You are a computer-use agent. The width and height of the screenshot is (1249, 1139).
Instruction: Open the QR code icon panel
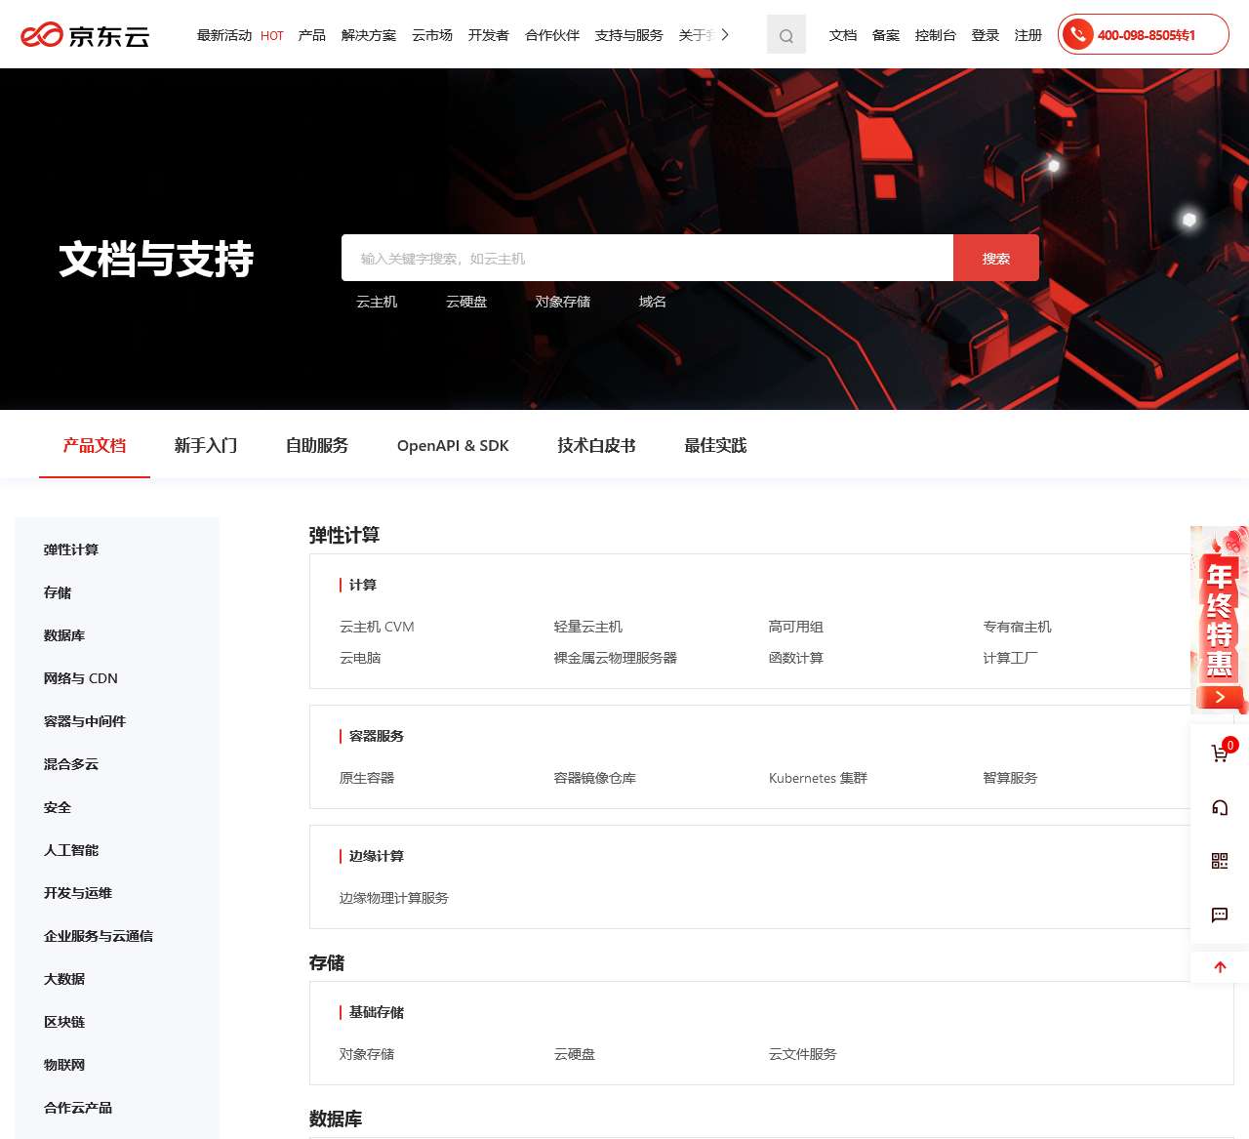[x=1219, y=861]
